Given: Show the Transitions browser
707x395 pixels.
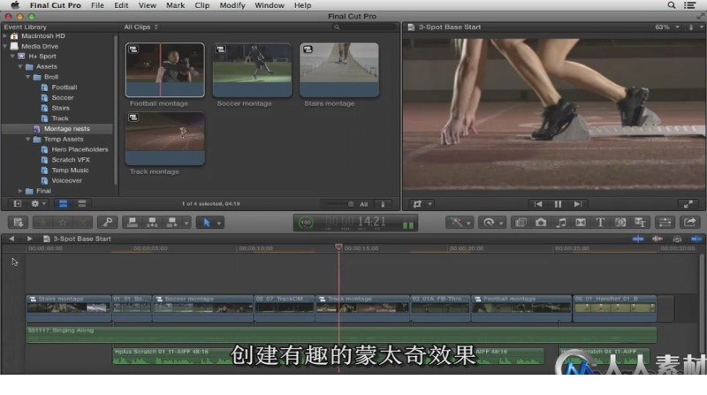Looking at the screenshot, I should pos(581,223).
